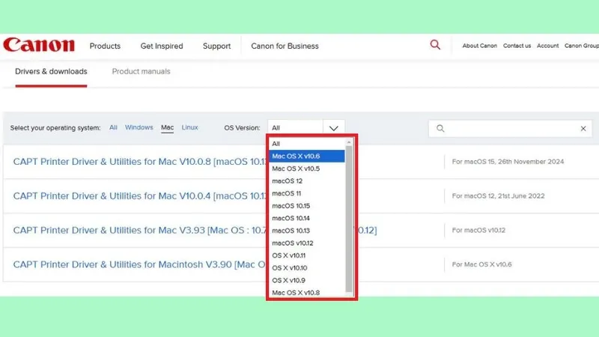Select the Windows operating system filter
This screenshot has width=599, height=337.
pyautogui.click(x=139, y=128)
